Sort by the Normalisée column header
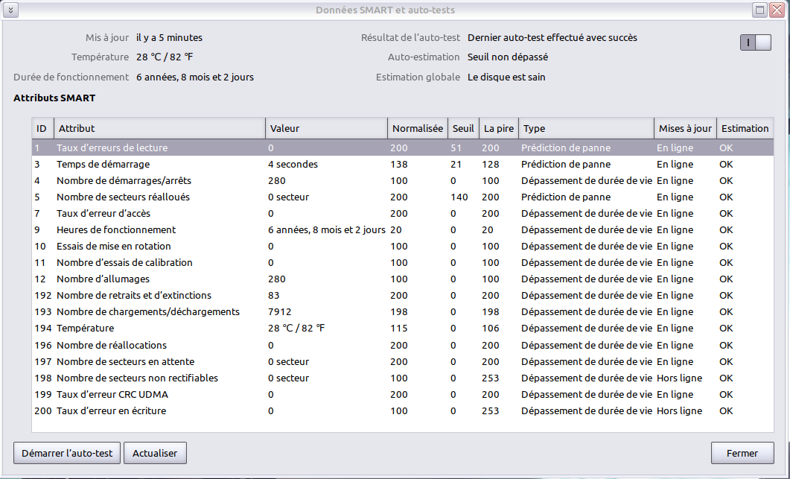Viewport: 790px width, 479px height. (417, 129)
